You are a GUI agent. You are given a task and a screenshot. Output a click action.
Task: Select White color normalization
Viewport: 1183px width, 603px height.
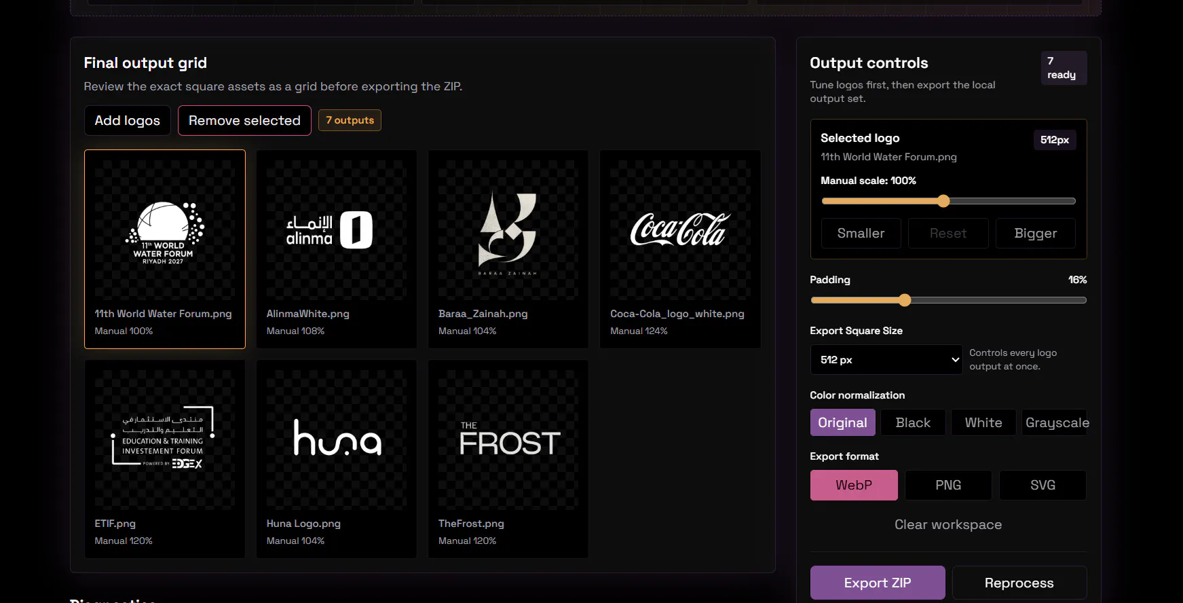pyautogui.click(x=983, y=422)
